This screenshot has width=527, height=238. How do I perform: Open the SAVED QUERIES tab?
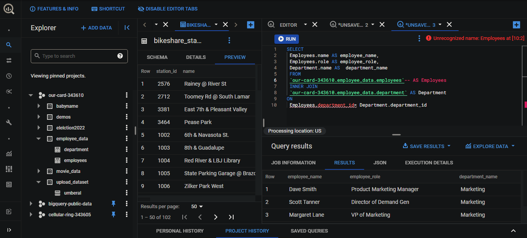pos(309,231)
